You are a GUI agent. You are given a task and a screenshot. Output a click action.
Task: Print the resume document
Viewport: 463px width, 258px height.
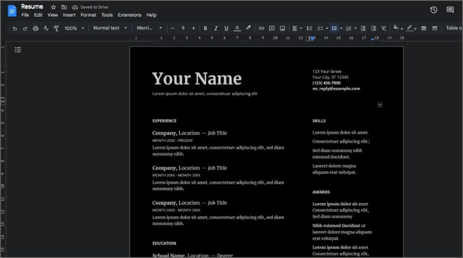click(35, 28)
